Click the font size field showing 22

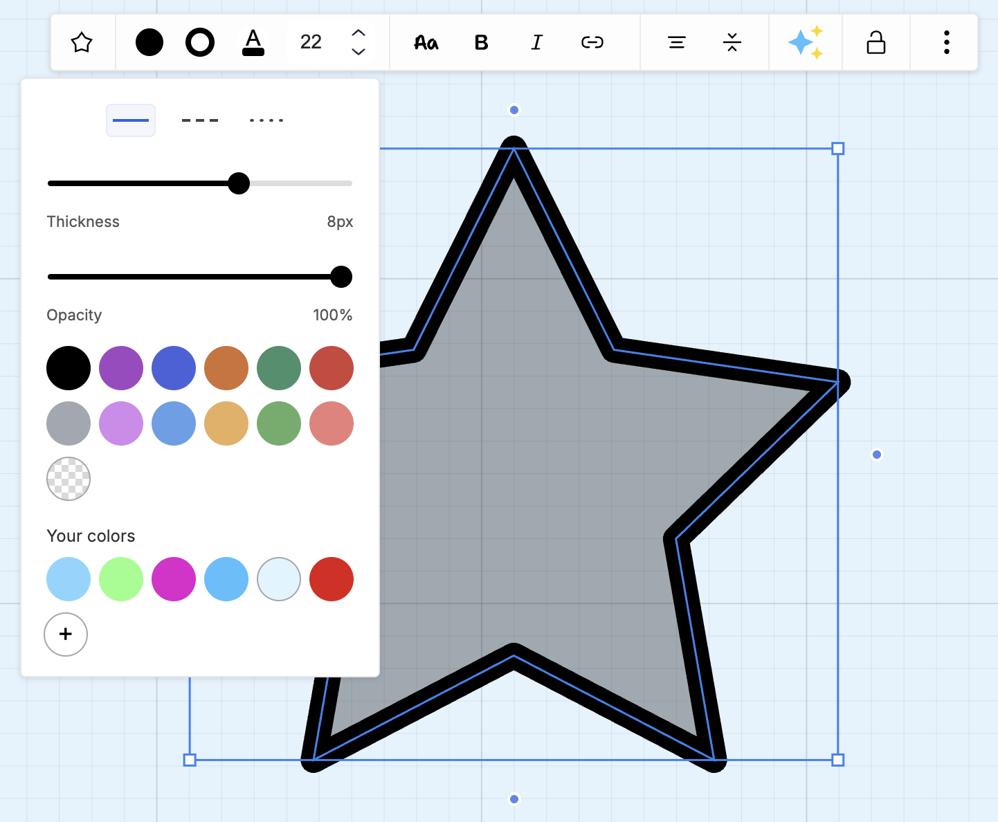tap(311, 43)
